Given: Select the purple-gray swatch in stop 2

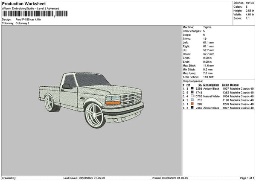Looking at the screenshot, I should (192, 92).
